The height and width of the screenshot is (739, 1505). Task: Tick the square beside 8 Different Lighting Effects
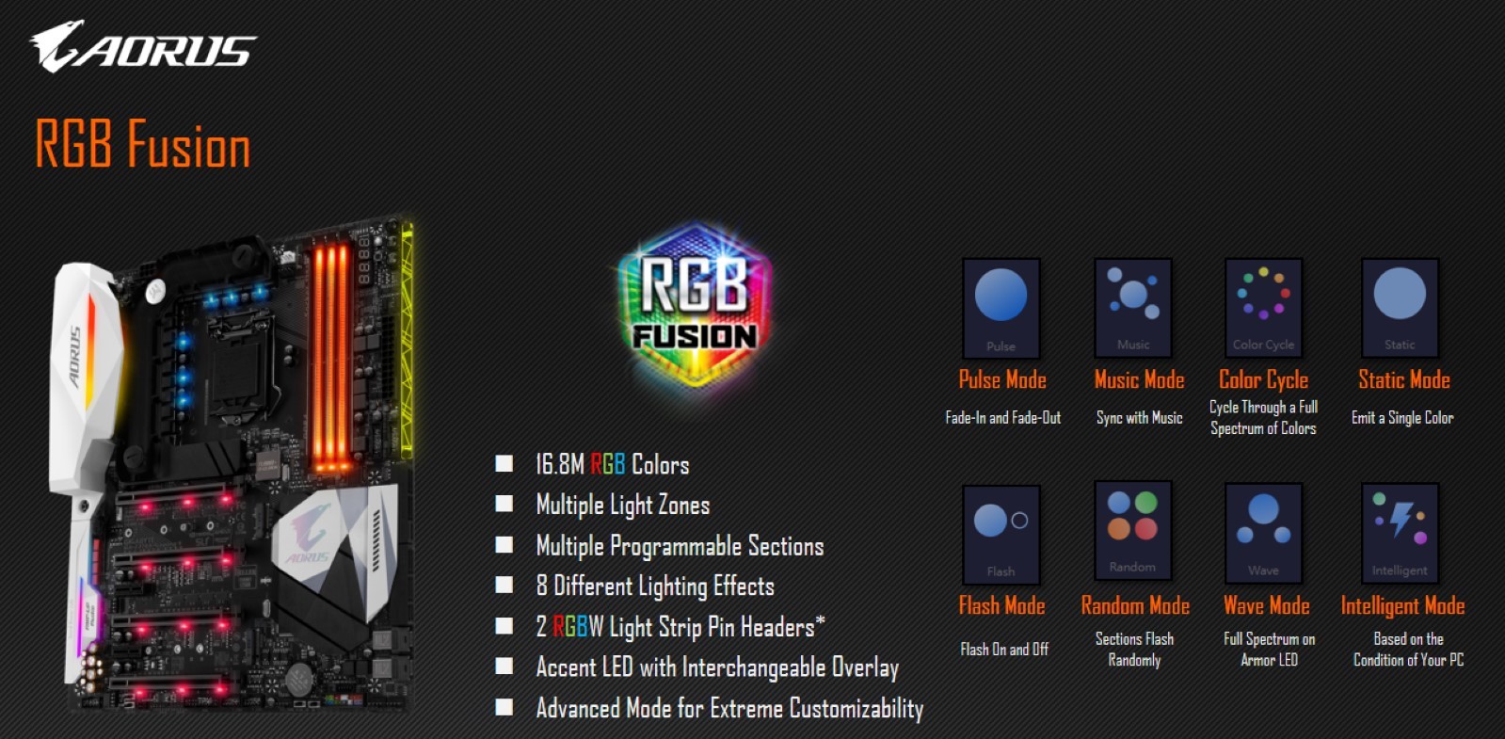tap(504, 585)
